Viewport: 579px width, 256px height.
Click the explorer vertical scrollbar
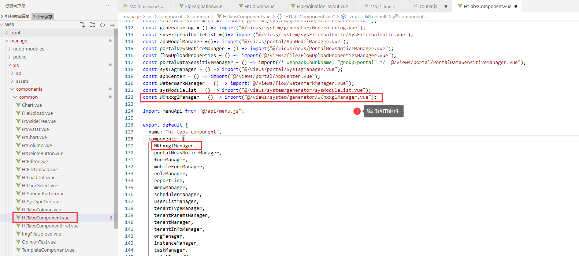(x=116, y=128)
